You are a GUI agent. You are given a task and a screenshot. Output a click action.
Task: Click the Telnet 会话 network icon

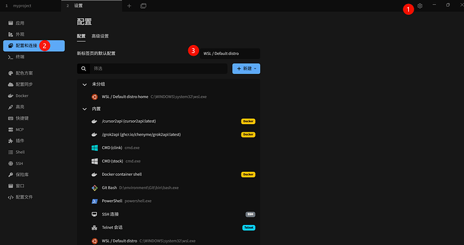[x=94, y=228]
